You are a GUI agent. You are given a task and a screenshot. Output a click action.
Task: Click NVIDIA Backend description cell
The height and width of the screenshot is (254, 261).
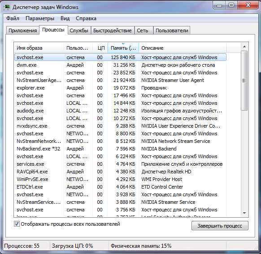pyautogui.click(x=159, y=149)
